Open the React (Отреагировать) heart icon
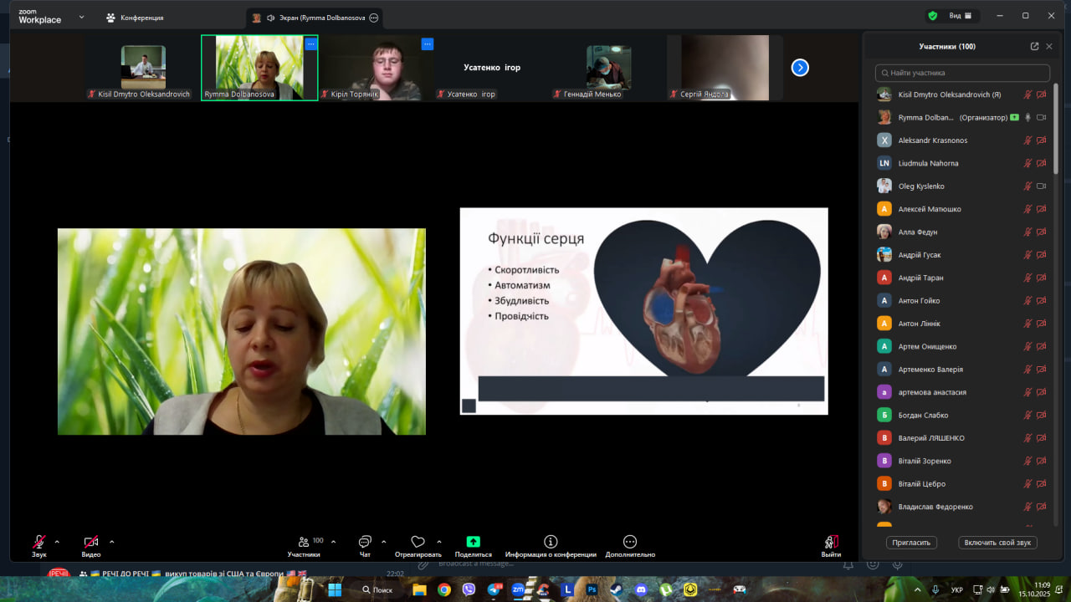 point(418,542)
